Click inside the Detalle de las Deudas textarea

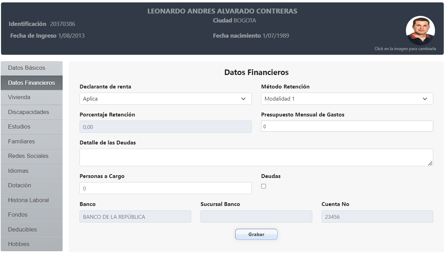[x=256, y=157]
